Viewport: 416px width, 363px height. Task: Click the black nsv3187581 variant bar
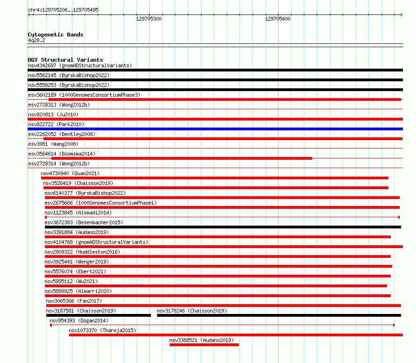click(x=99, y=315)
